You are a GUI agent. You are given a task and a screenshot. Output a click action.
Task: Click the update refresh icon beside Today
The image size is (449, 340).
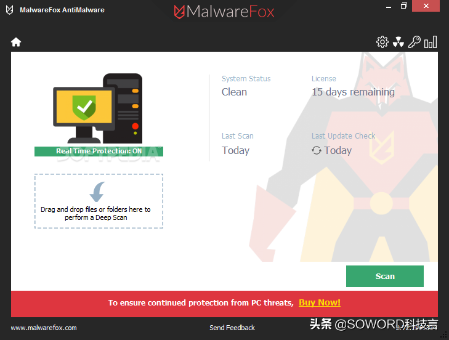click(317, 150)
